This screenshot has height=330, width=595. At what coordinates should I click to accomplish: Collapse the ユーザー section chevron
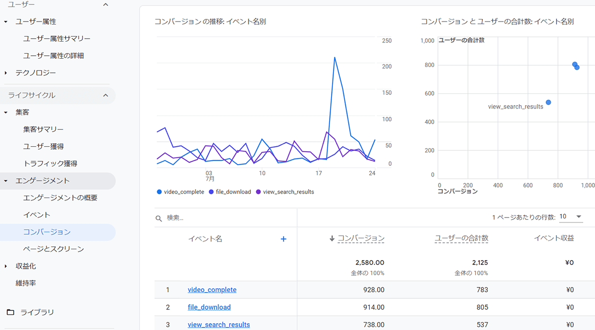pyautogui.click(x=105, y=5)
